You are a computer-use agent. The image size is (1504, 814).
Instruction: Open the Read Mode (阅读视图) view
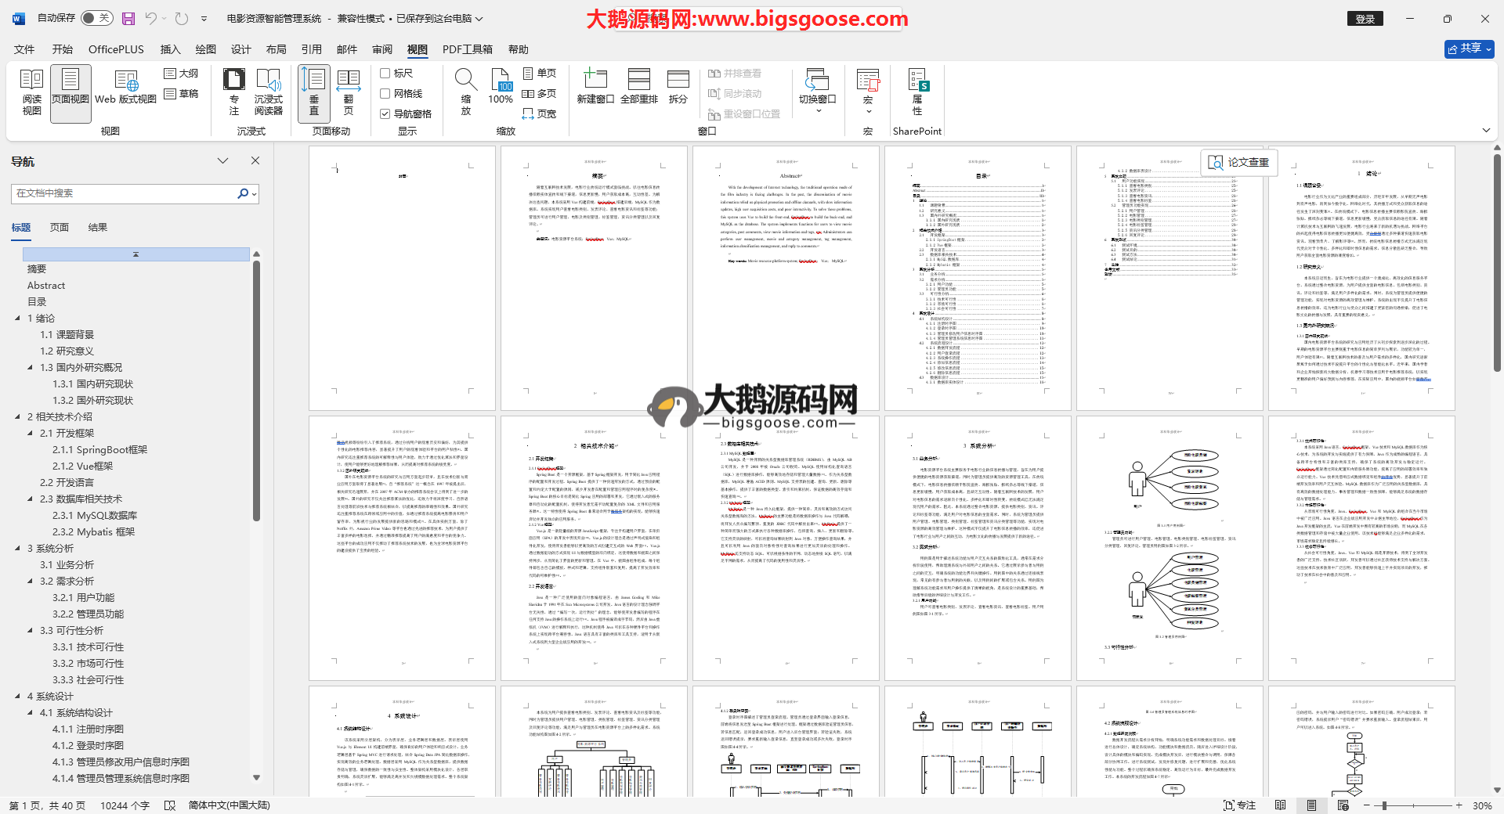pos(31,92)
